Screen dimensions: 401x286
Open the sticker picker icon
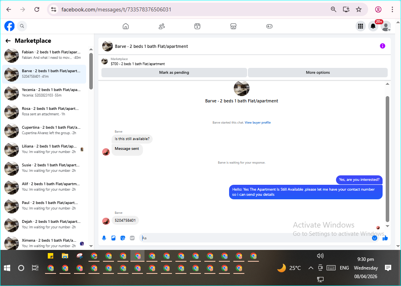click(x=123, y=238)
